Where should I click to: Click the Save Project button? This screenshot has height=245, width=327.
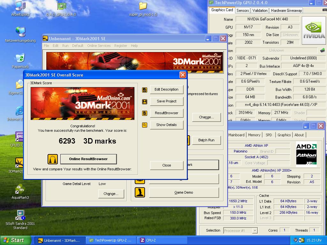167,101
